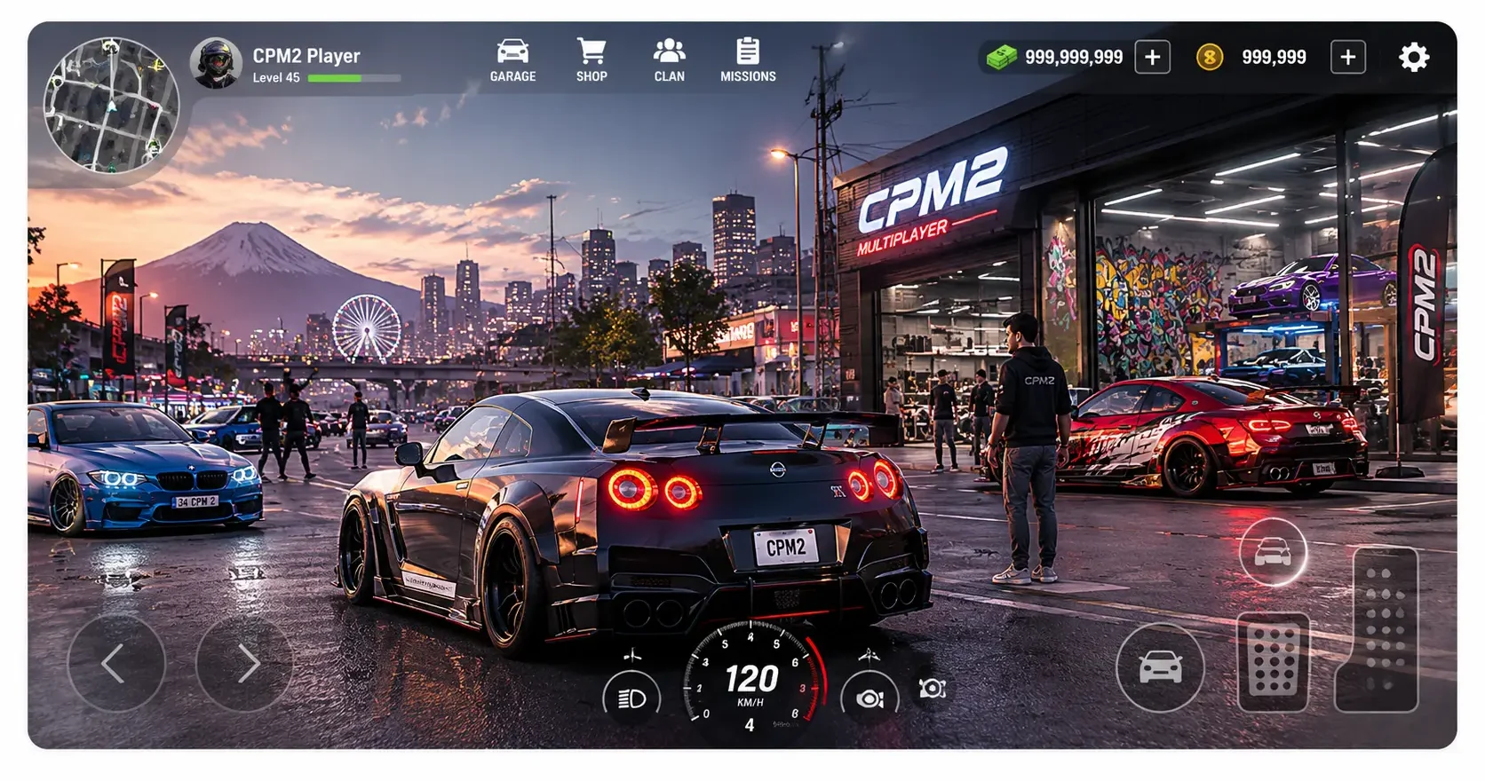This screenshot has height=781, width=1485.
Task: Open the player helmet avatar
Action: 216,63
